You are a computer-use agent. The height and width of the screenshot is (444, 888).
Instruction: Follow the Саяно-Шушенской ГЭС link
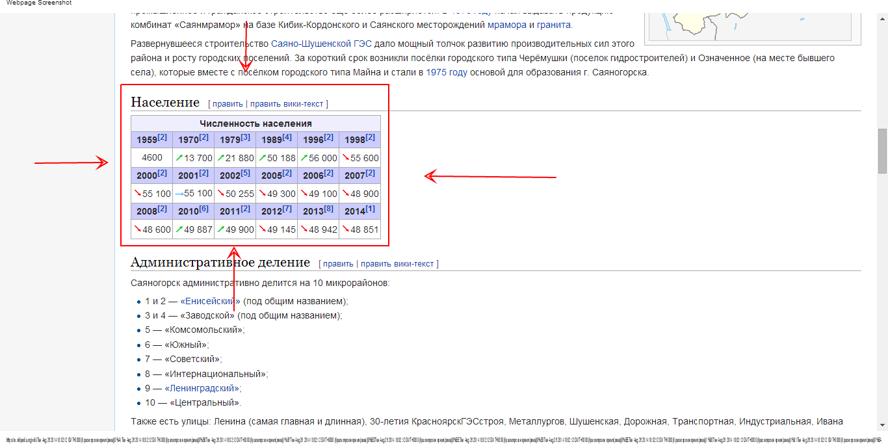321,44
